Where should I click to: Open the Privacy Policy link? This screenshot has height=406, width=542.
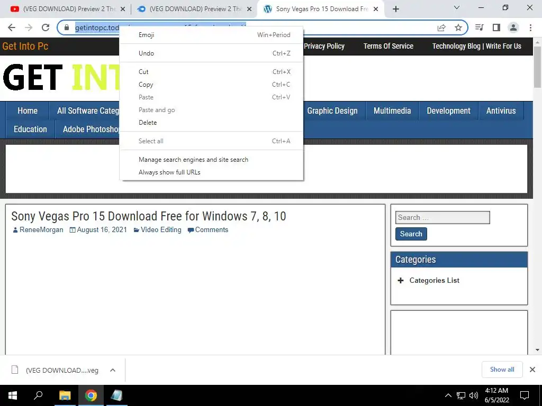pyautogui.click(x=324, y=47)
